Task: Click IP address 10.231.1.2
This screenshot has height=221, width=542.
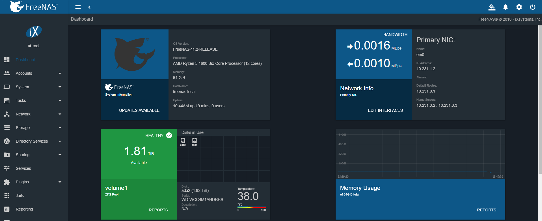Action: [x=426, y=69]
